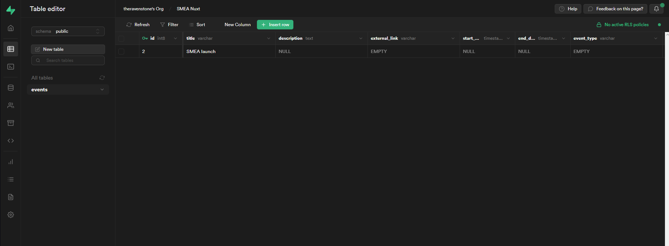
Task: Click the Supabase logo icon
Action: [11, 10]
